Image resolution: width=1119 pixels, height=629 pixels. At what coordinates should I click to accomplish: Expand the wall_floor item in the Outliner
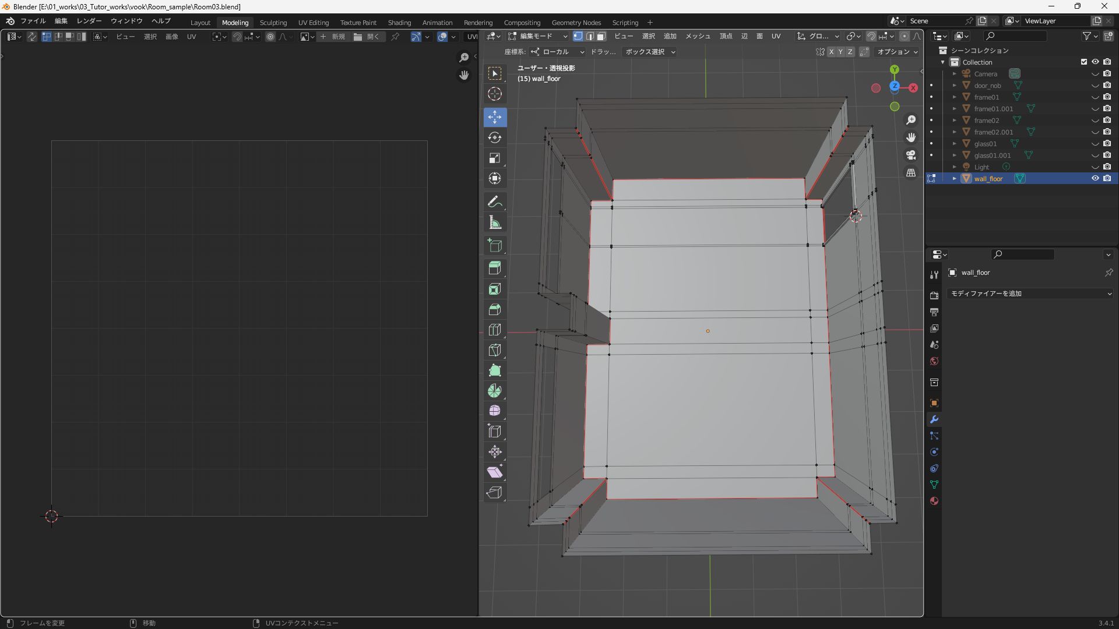[955, 178]
